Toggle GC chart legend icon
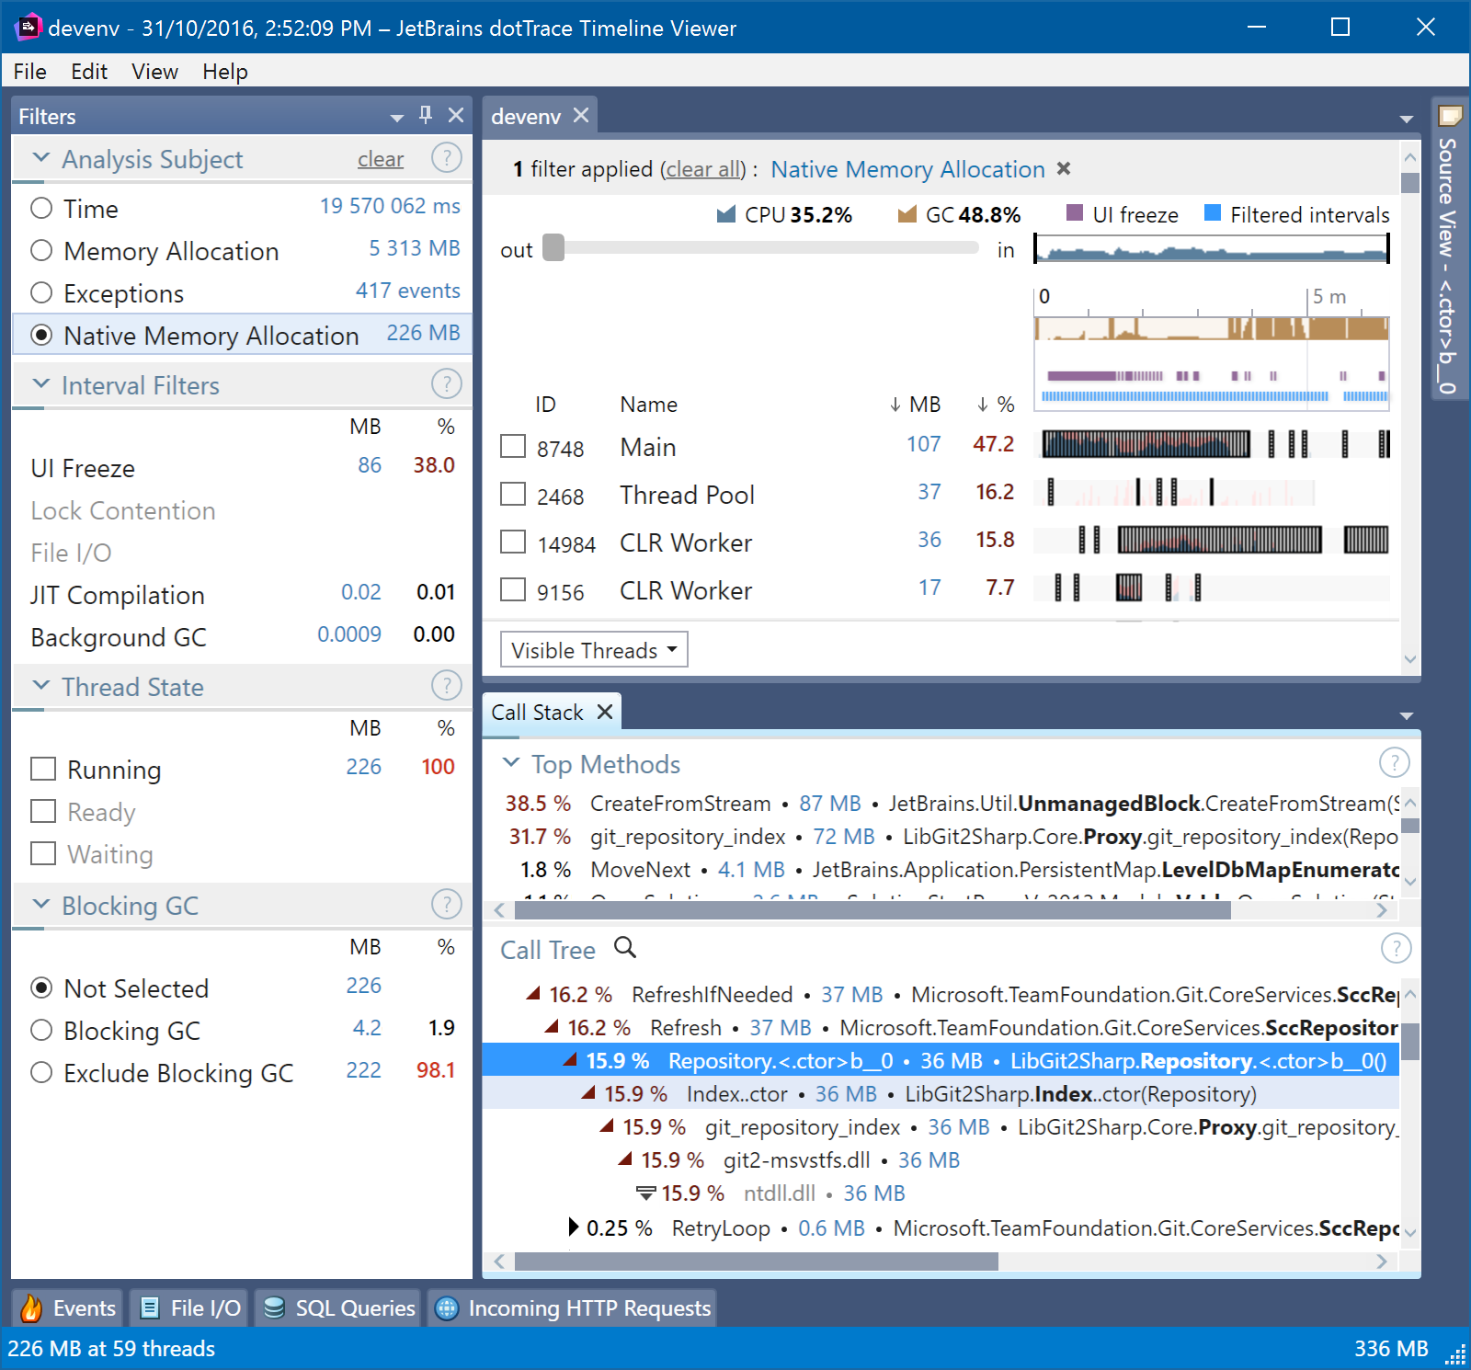The width and height of the screenshot is (1471, 1370). pos(907,214)
